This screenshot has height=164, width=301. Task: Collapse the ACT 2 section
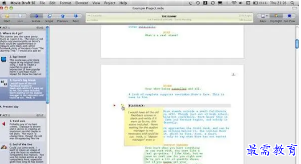coord(1,115)
